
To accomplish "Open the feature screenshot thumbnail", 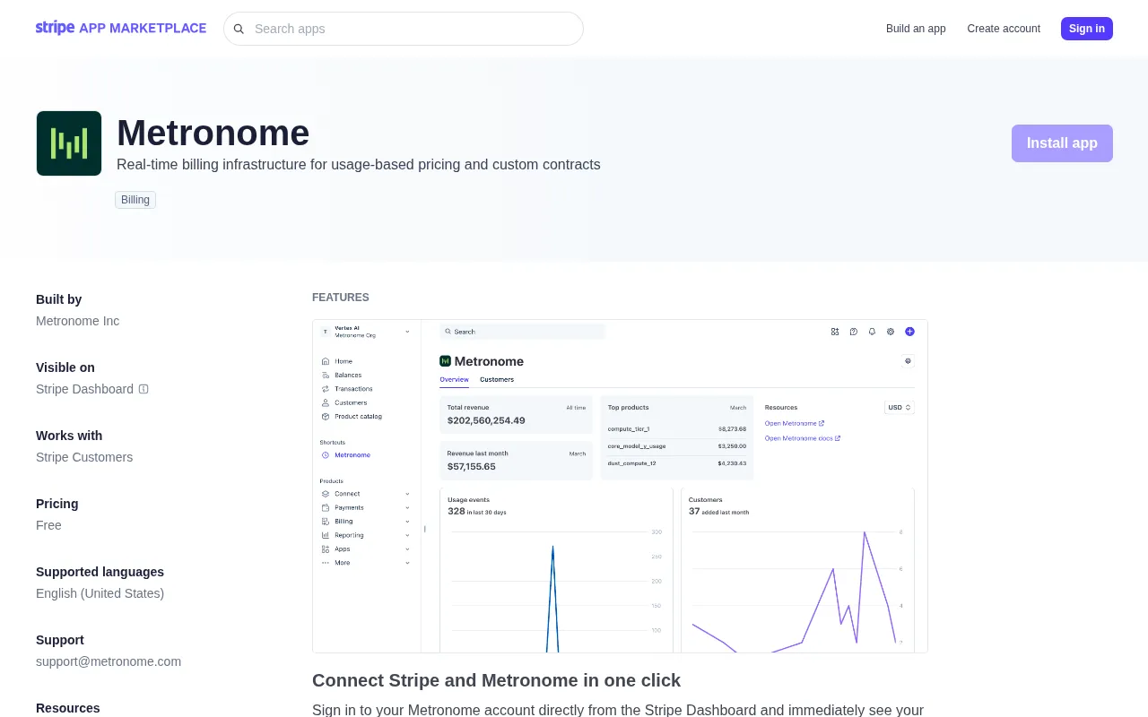I will (x=620, y=486).
